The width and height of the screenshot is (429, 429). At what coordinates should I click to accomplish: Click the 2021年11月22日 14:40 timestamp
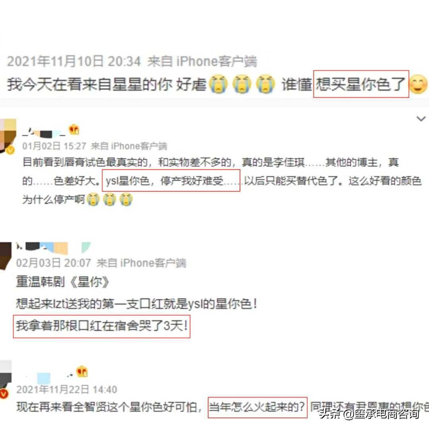66,389
